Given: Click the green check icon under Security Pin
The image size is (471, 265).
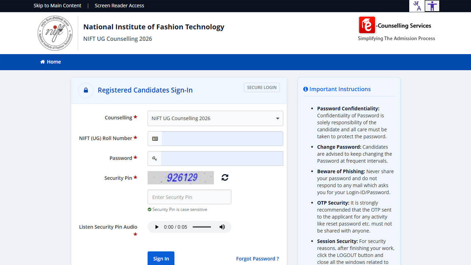Looking at the screenshot, I should coord(149,209).
